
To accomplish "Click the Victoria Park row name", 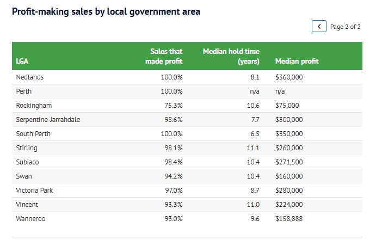I will (34, 191).
